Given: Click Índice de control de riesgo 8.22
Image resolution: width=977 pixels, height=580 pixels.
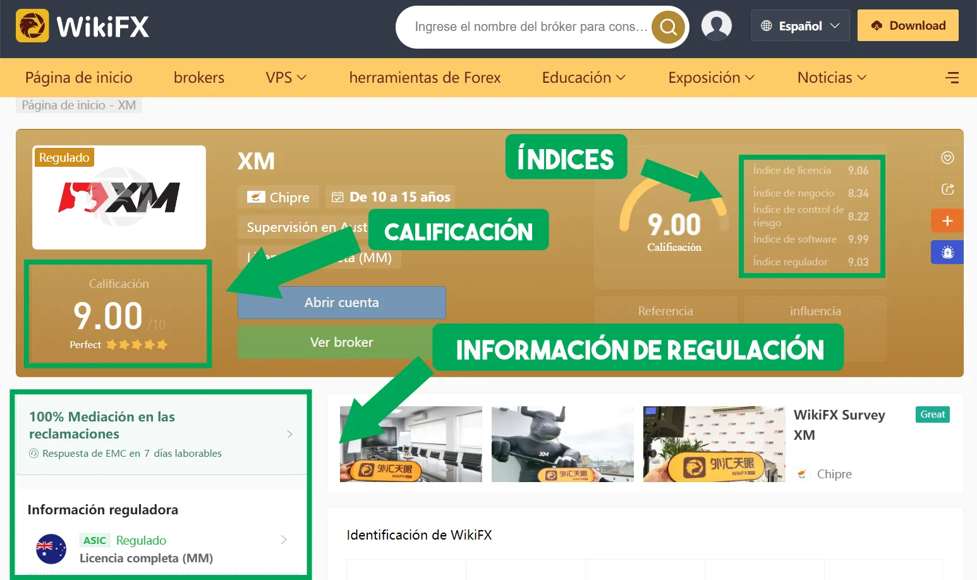Looking at the screenshot, I should [x=811, y=216].
